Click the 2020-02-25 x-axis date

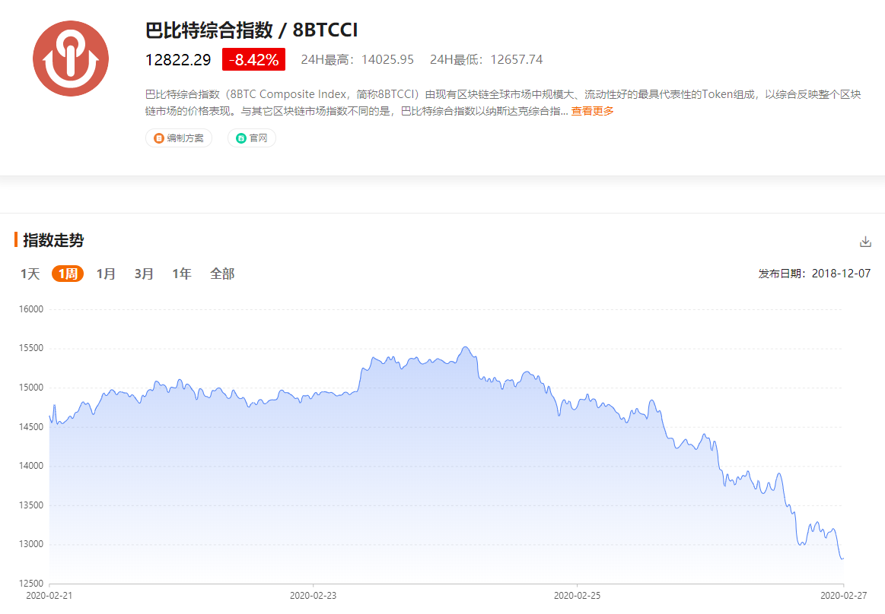(578, 596)
